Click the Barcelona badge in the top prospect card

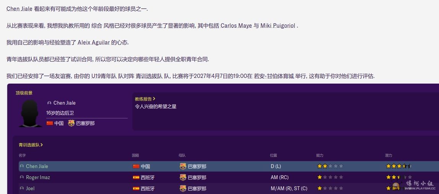tap(71, 123)
